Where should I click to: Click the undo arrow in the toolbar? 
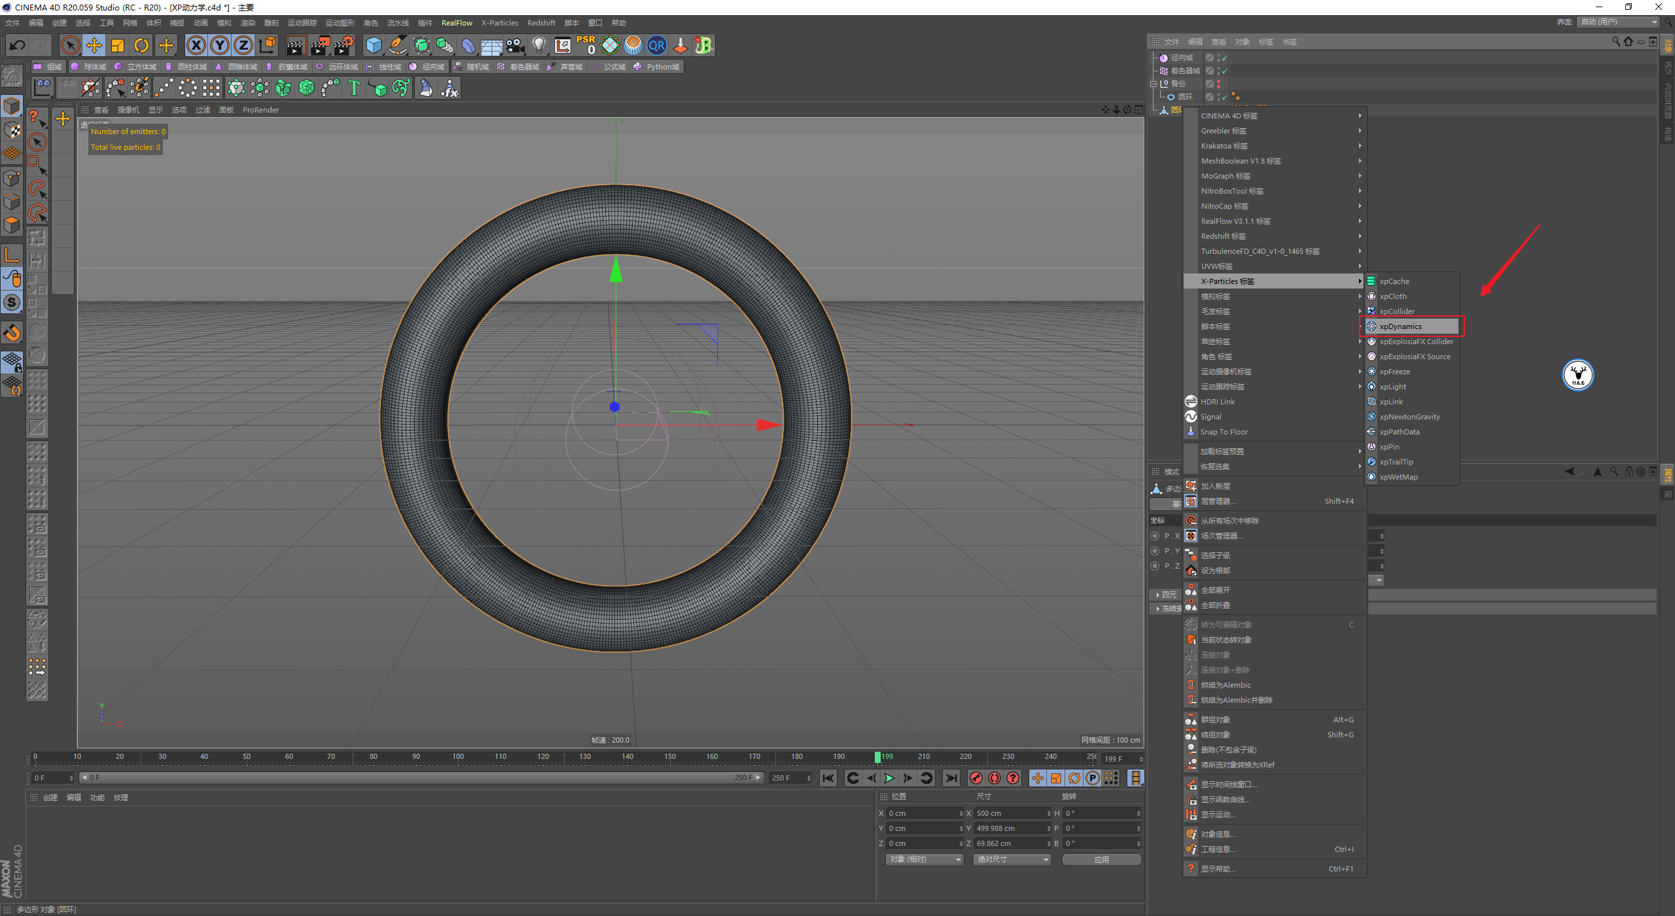click(x=18, y=45)
